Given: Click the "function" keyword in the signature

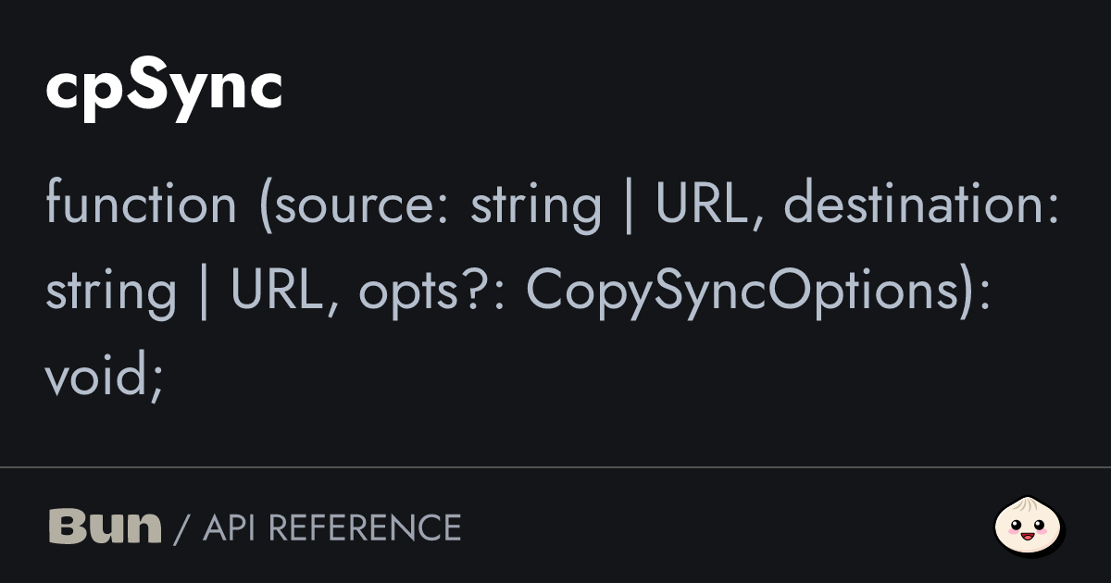Looking at the screenshot, I should click(141, 205).
